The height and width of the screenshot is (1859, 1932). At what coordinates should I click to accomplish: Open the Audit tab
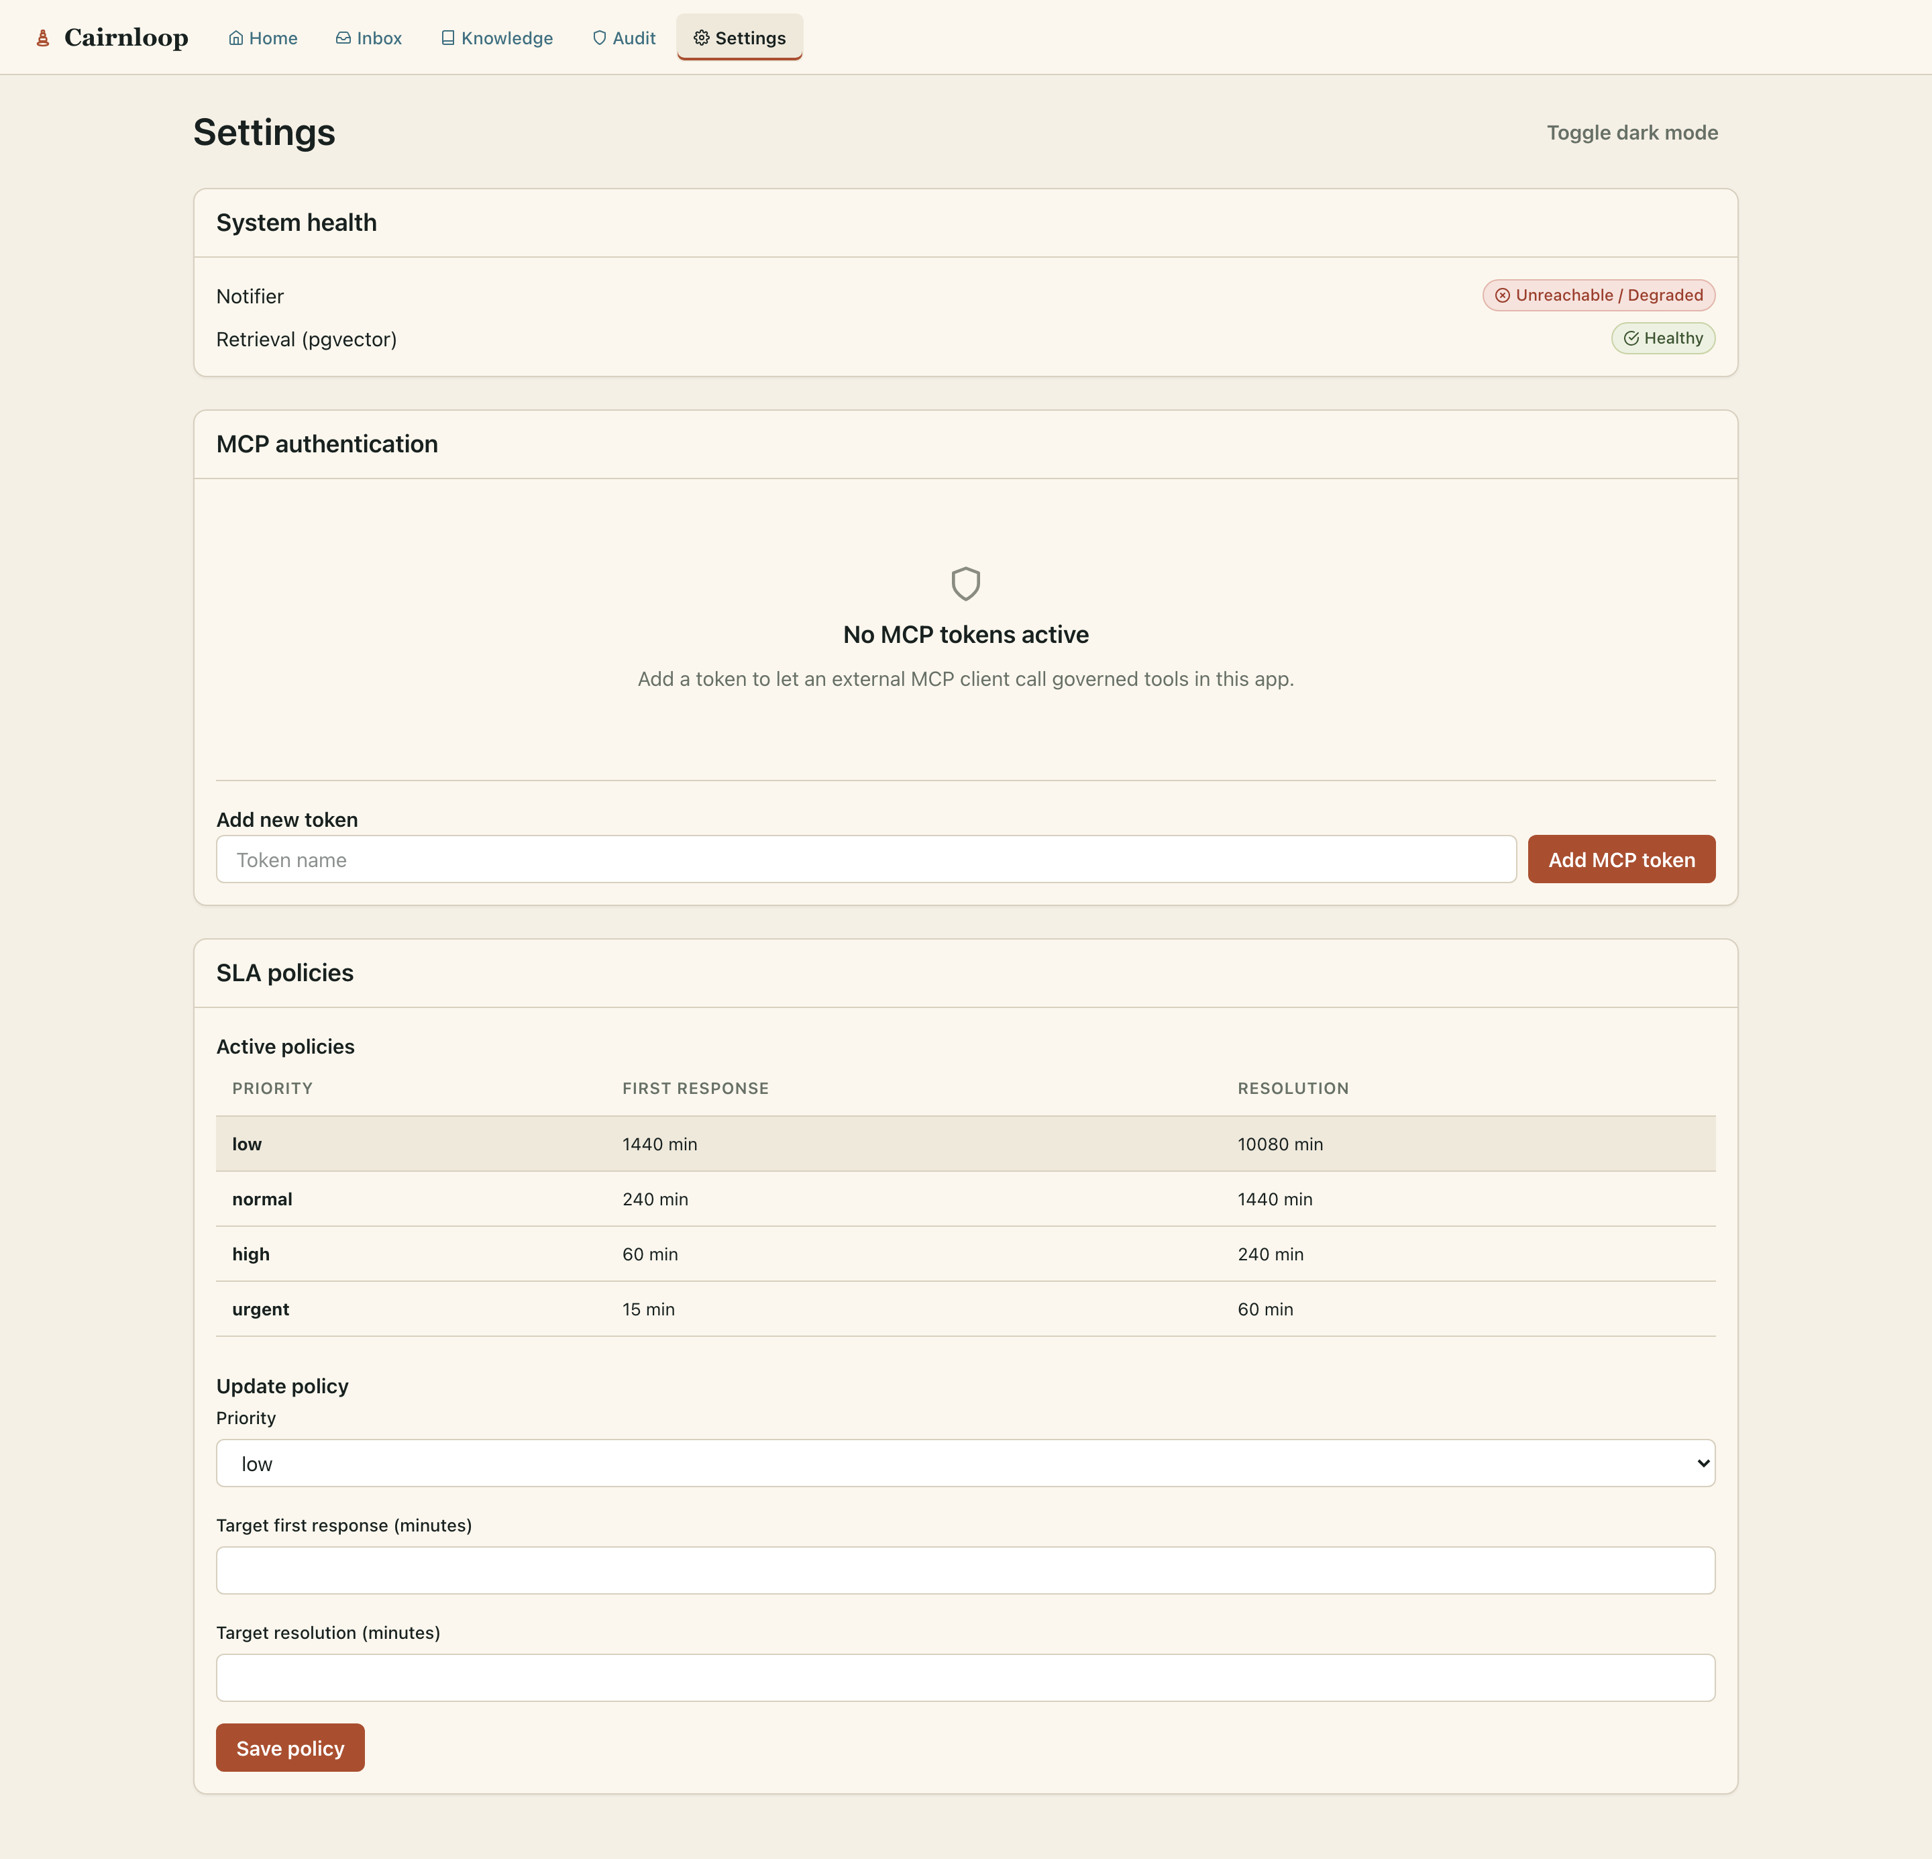click(x=624, y=38)
